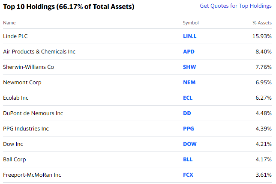This screenshot has height=184, width=276.
Task: Click the Air Products & Chemicals Inc name
Action: [x=39, y=52]
